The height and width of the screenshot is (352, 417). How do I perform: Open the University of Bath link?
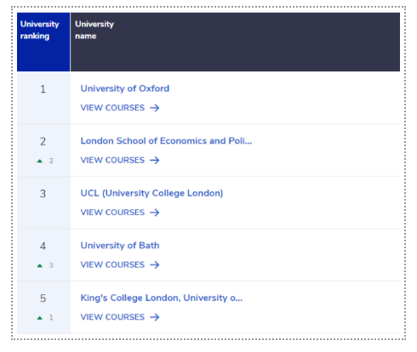point(120,246)
